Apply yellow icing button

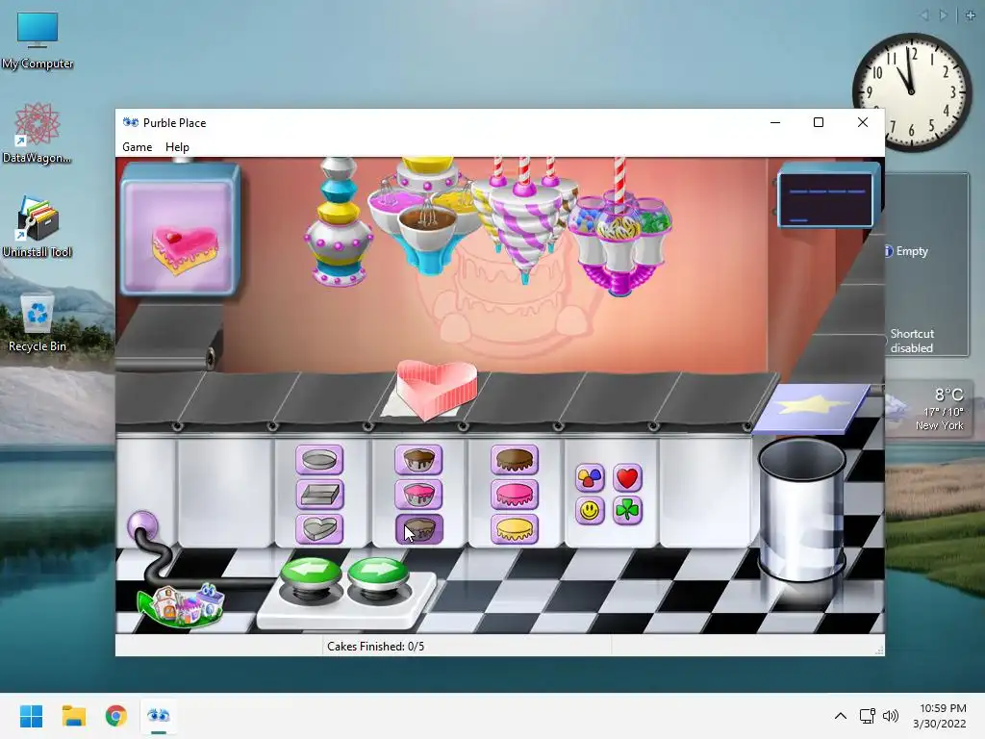coord(515,528)
